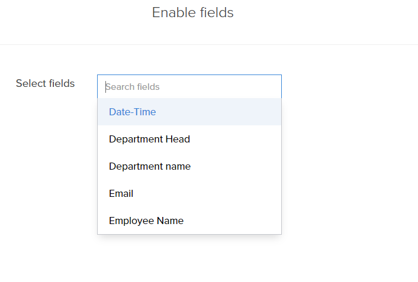The image size is (418, 282).
Task: Enable the Email field
Action: coord(121,194)
